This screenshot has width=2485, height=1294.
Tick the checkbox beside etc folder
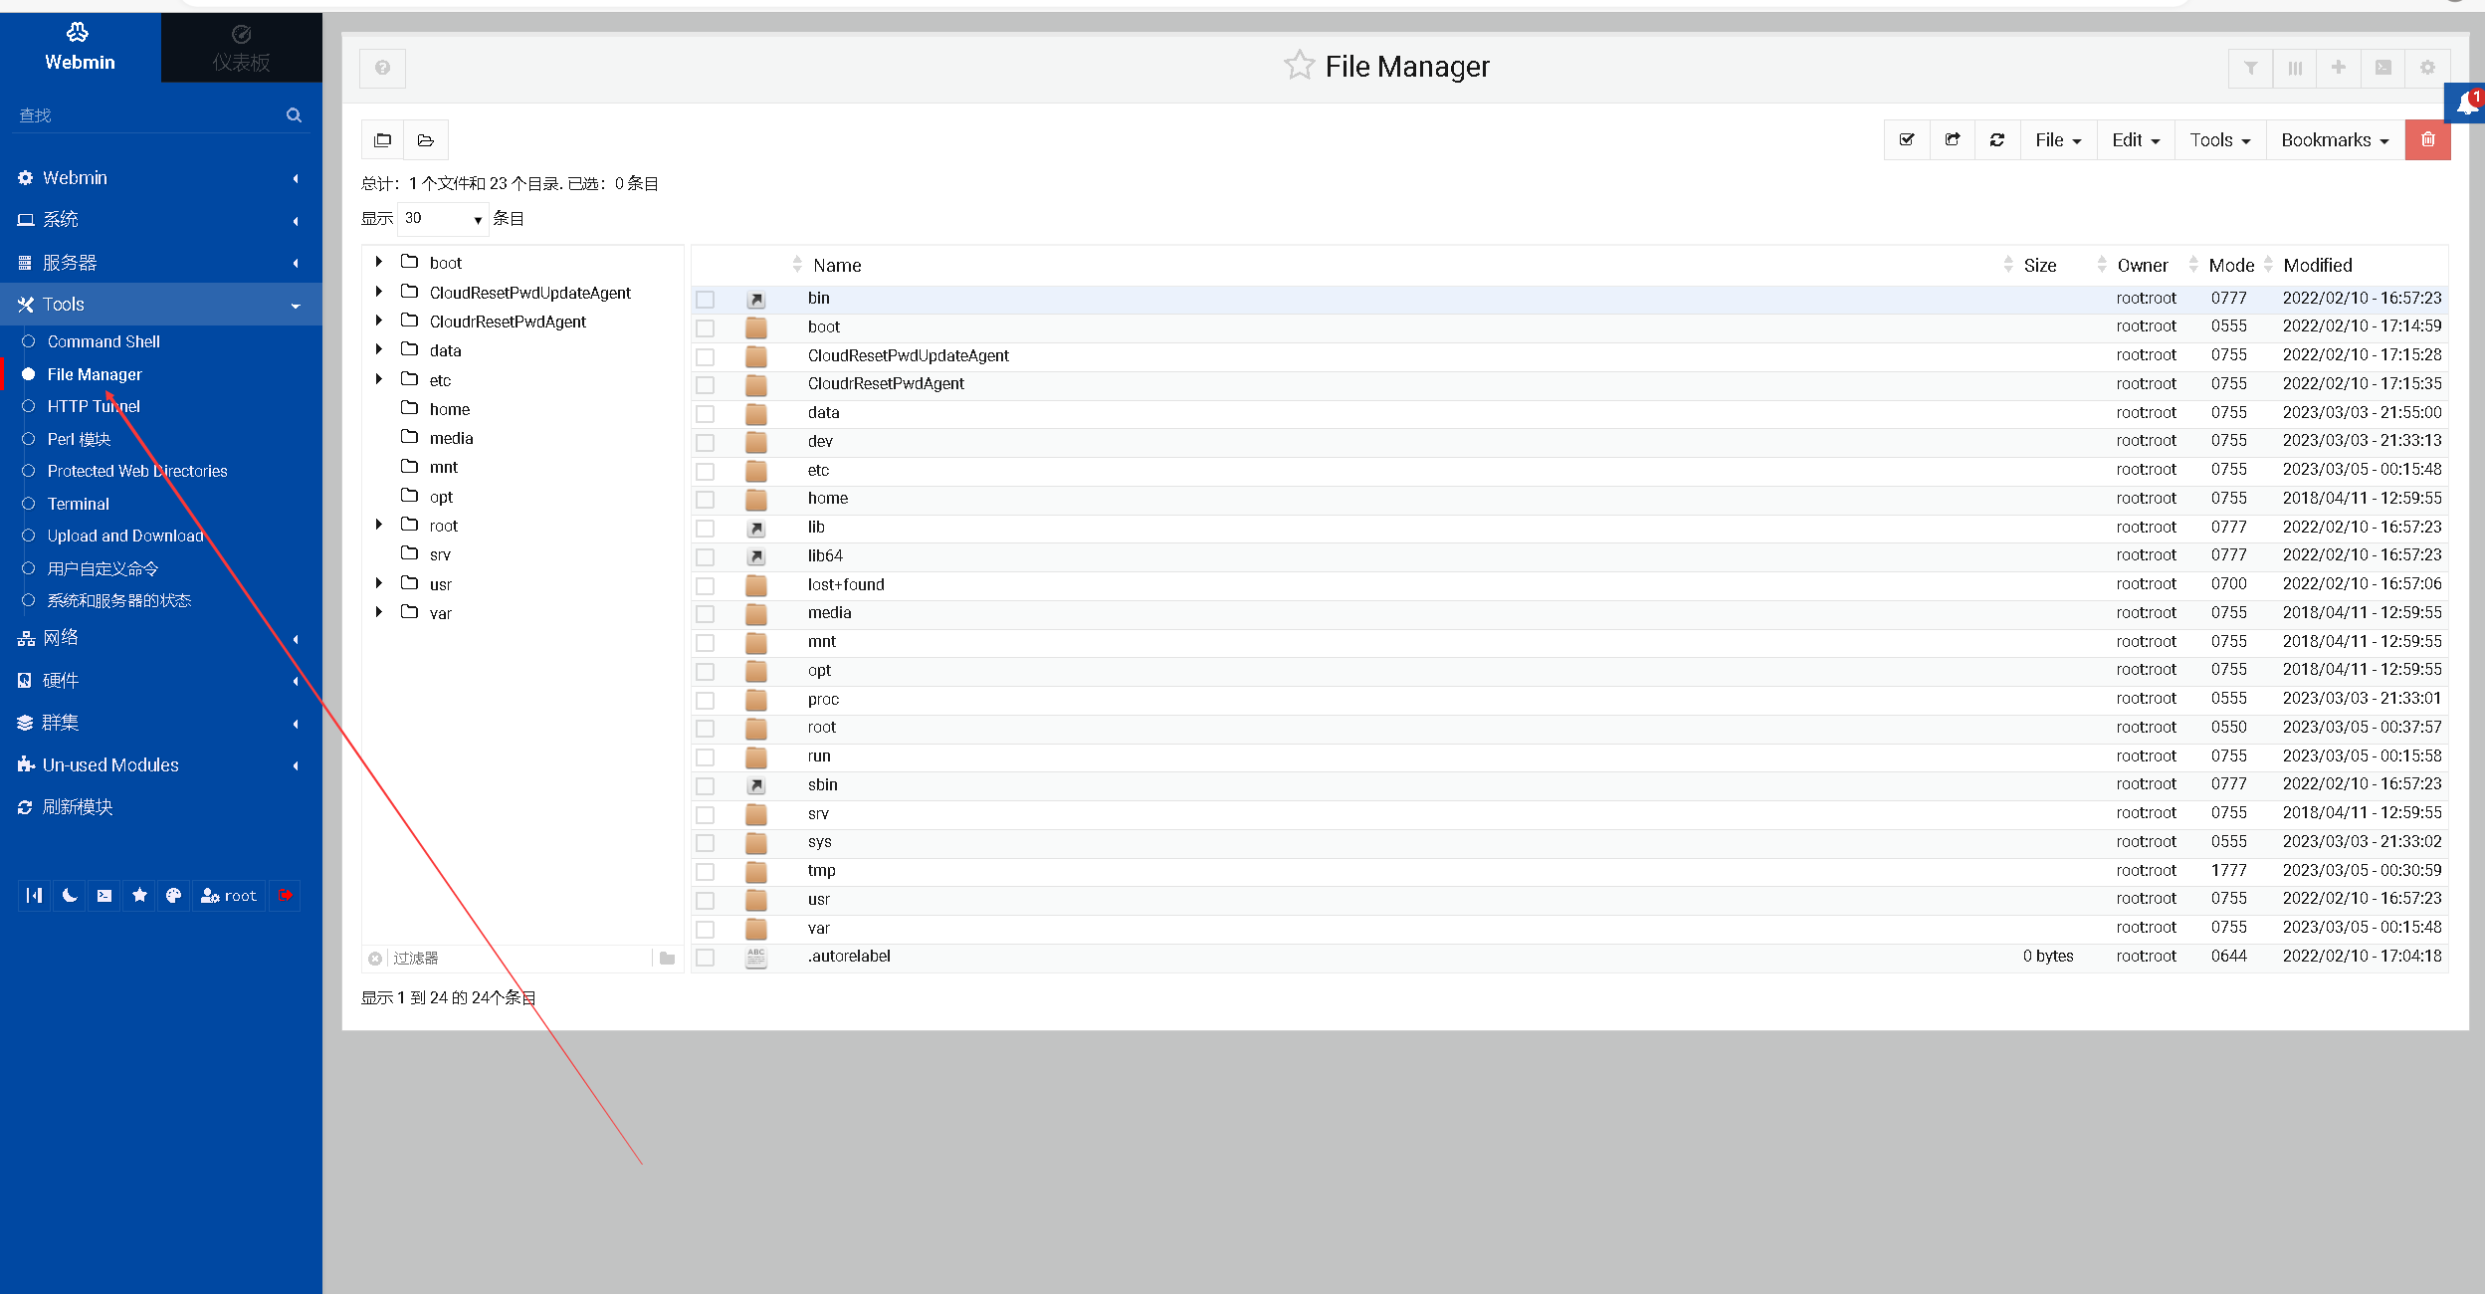coord(706,471)
